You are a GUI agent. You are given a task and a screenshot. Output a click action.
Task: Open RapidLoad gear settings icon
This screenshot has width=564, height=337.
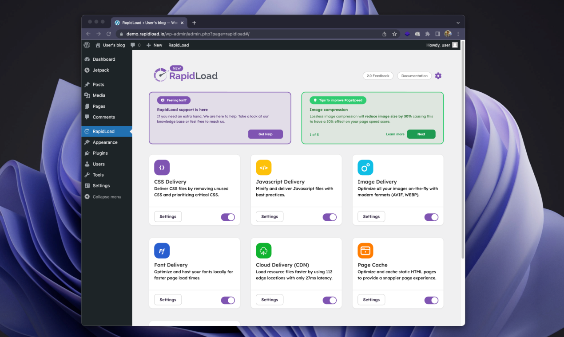click(438, 76)
